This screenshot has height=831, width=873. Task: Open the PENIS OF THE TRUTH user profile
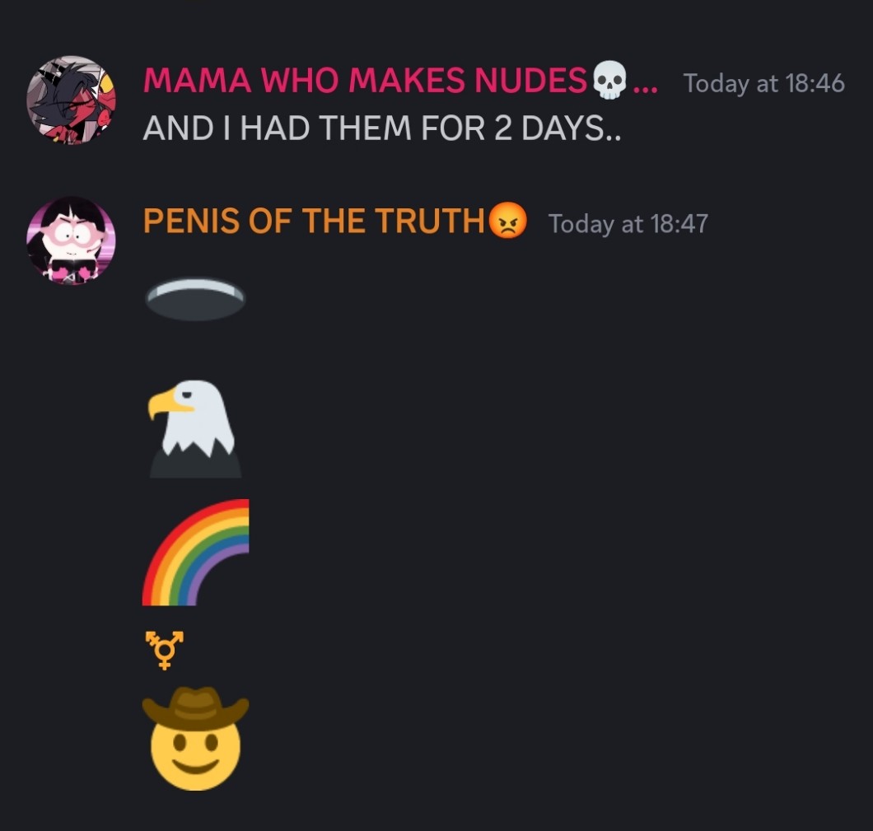pyautogui.click(x=314, y=221)
